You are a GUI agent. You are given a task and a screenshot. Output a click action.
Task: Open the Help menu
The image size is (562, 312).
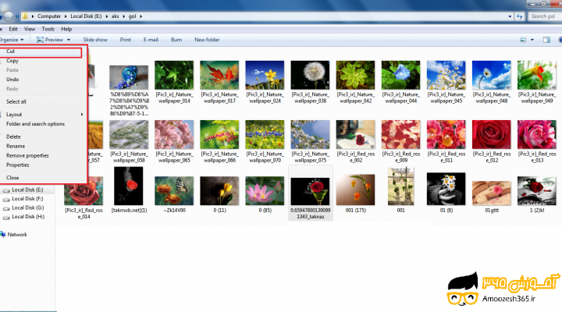pyautogui.click(x=66, y=29)
